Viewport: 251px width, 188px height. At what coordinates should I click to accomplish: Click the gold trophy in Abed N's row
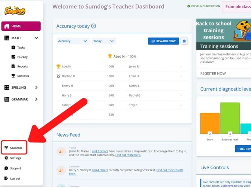(58, 66)
